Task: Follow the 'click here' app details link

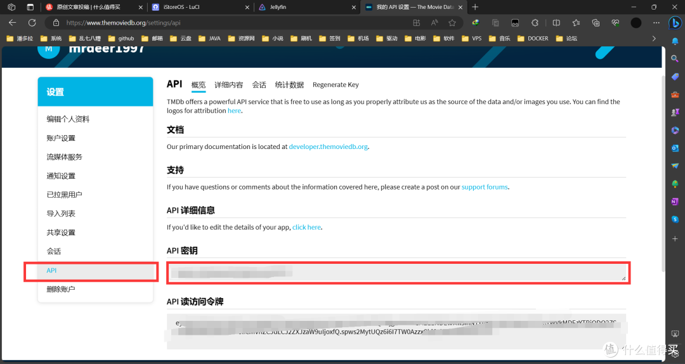Action: tap(306, 227)
